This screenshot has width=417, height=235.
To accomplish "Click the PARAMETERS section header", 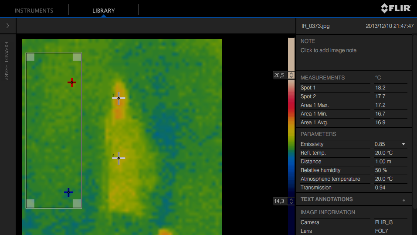I will (319, 134).
